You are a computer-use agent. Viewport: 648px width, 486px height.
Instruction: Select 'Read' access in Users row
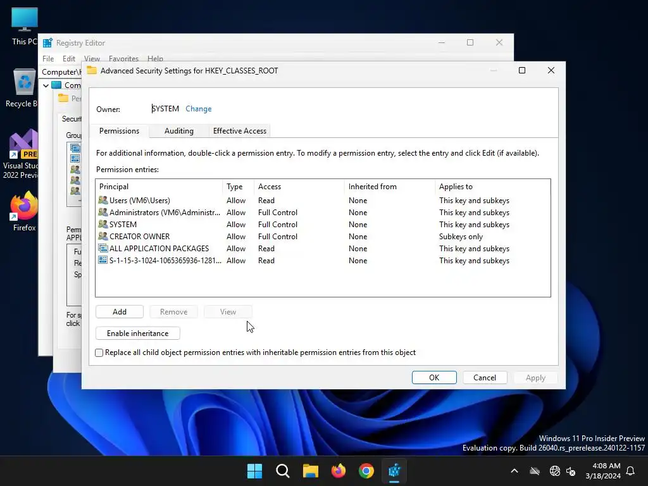[x=266, y=201]
